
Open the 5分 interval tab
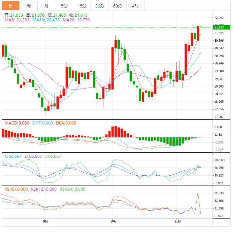coord(64,6)
